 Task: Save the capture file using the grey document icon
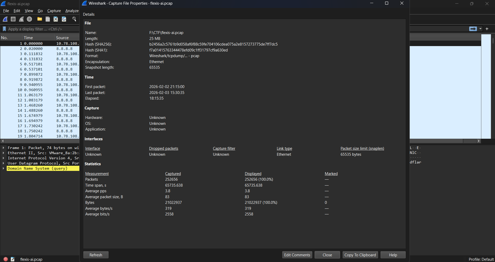point(48,19)
